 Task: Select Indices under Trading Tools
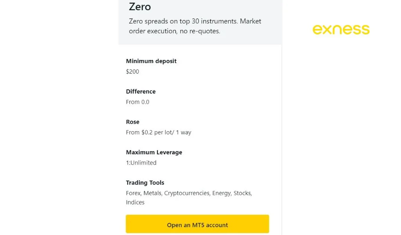pos(135,202)
